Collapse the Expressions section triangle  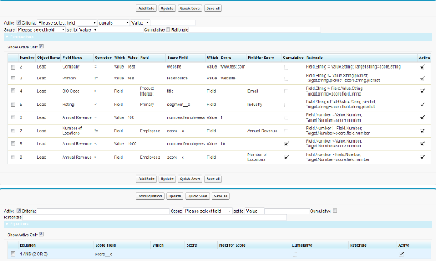pyautogui.click(x=7, y=37)
